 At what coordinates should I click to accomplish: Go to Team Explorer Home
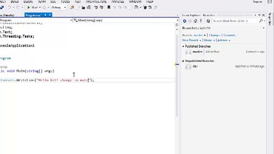pyautogui.click(x=195, y=21)
